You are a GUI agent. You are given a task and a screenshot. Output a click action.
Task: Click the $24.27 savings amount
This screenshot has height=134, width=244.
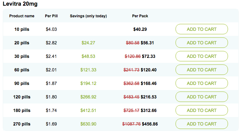click(88, 43)
